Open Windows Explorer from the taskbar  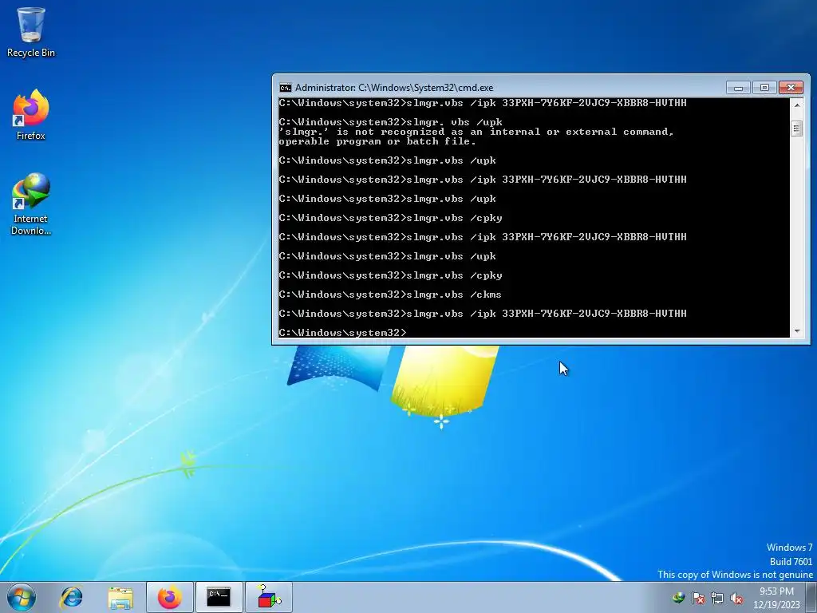point(120,597)
